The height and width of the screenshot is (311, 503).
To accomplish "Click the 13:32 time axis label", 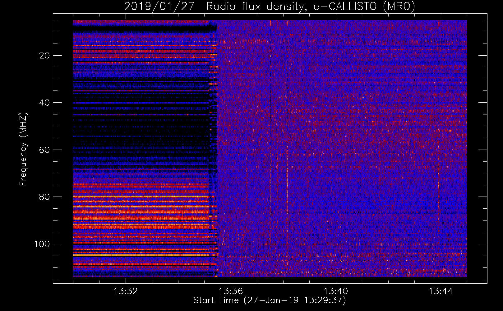I will [126, 291].
